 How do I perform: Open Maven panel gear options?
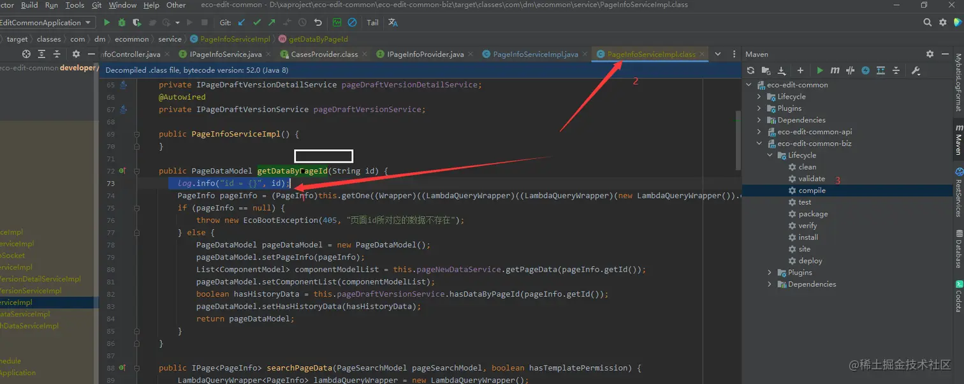pos(930,54)
